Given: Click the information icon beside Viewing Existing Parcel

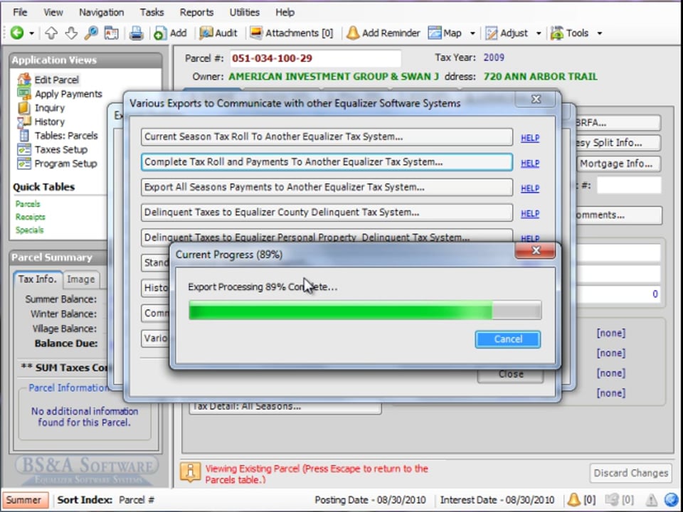Looking at the screenshot, I should pyautogui.click(x=191, y=473).
